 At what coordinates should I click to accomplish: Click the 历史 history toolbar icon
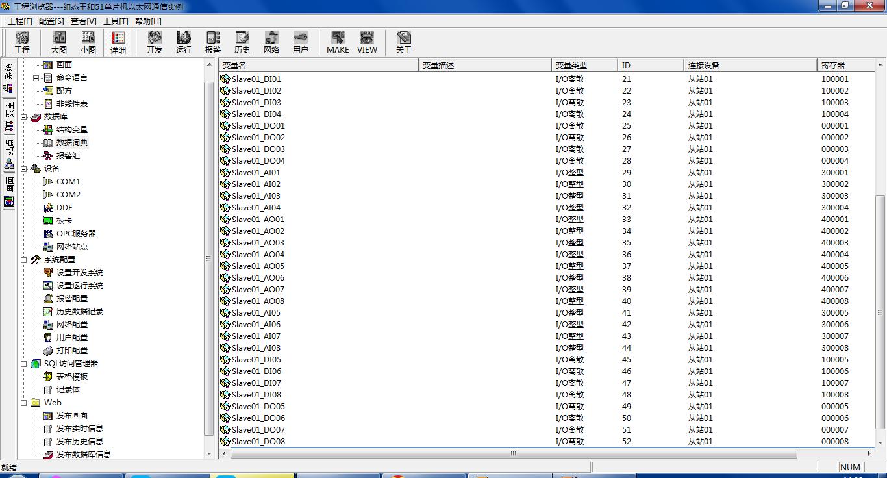point(242,42)
